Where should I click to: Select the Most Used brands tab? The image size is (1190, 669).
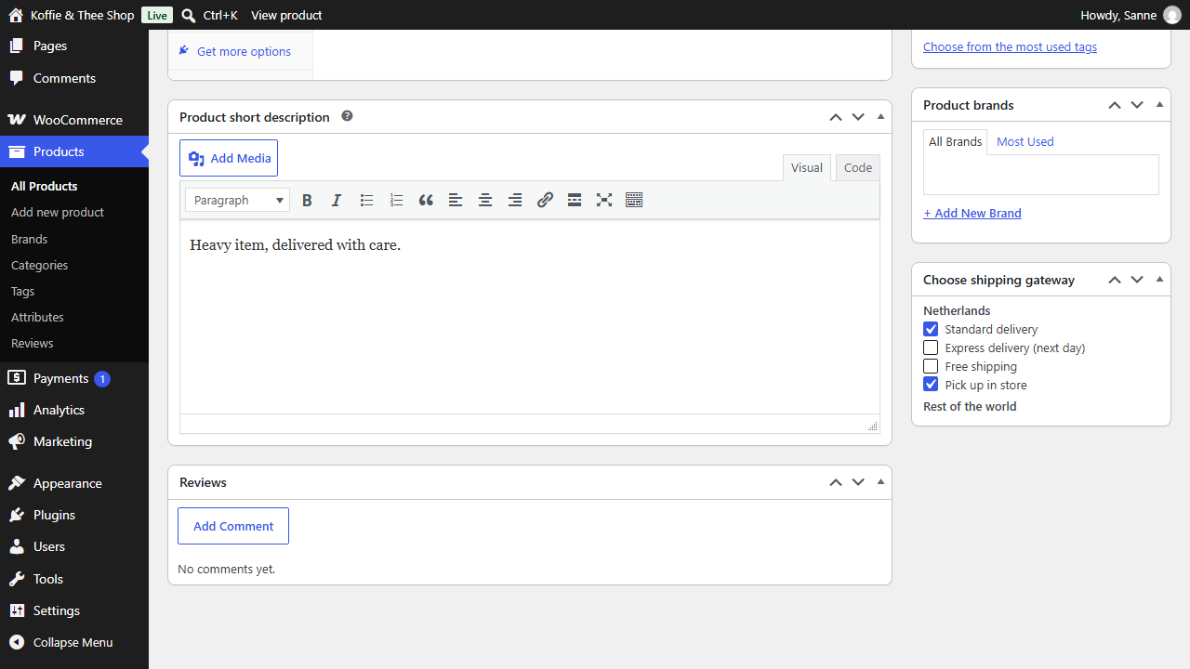[x=1025, y=141]
